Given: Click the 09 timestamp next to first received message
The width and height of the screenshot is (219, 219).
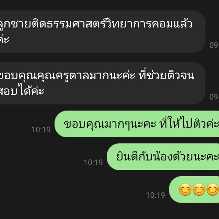Looking at the screenshot, I should coord(214,45).
